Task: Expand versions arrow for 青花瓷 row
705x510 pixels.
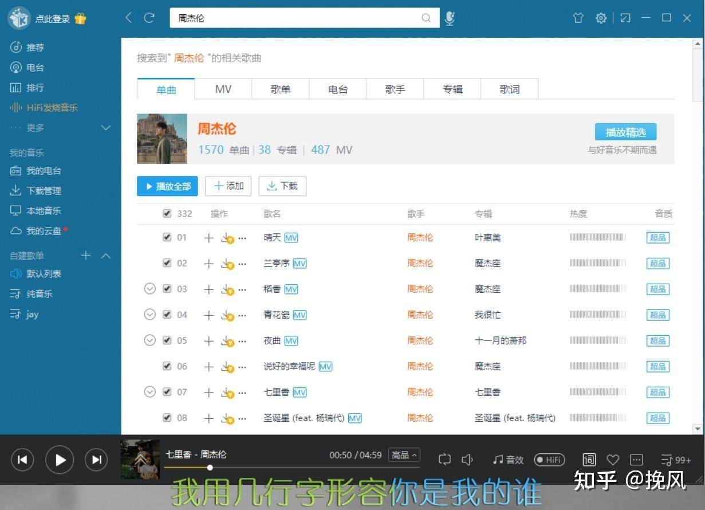Action: pyautogui.click(x=149, y=315)
